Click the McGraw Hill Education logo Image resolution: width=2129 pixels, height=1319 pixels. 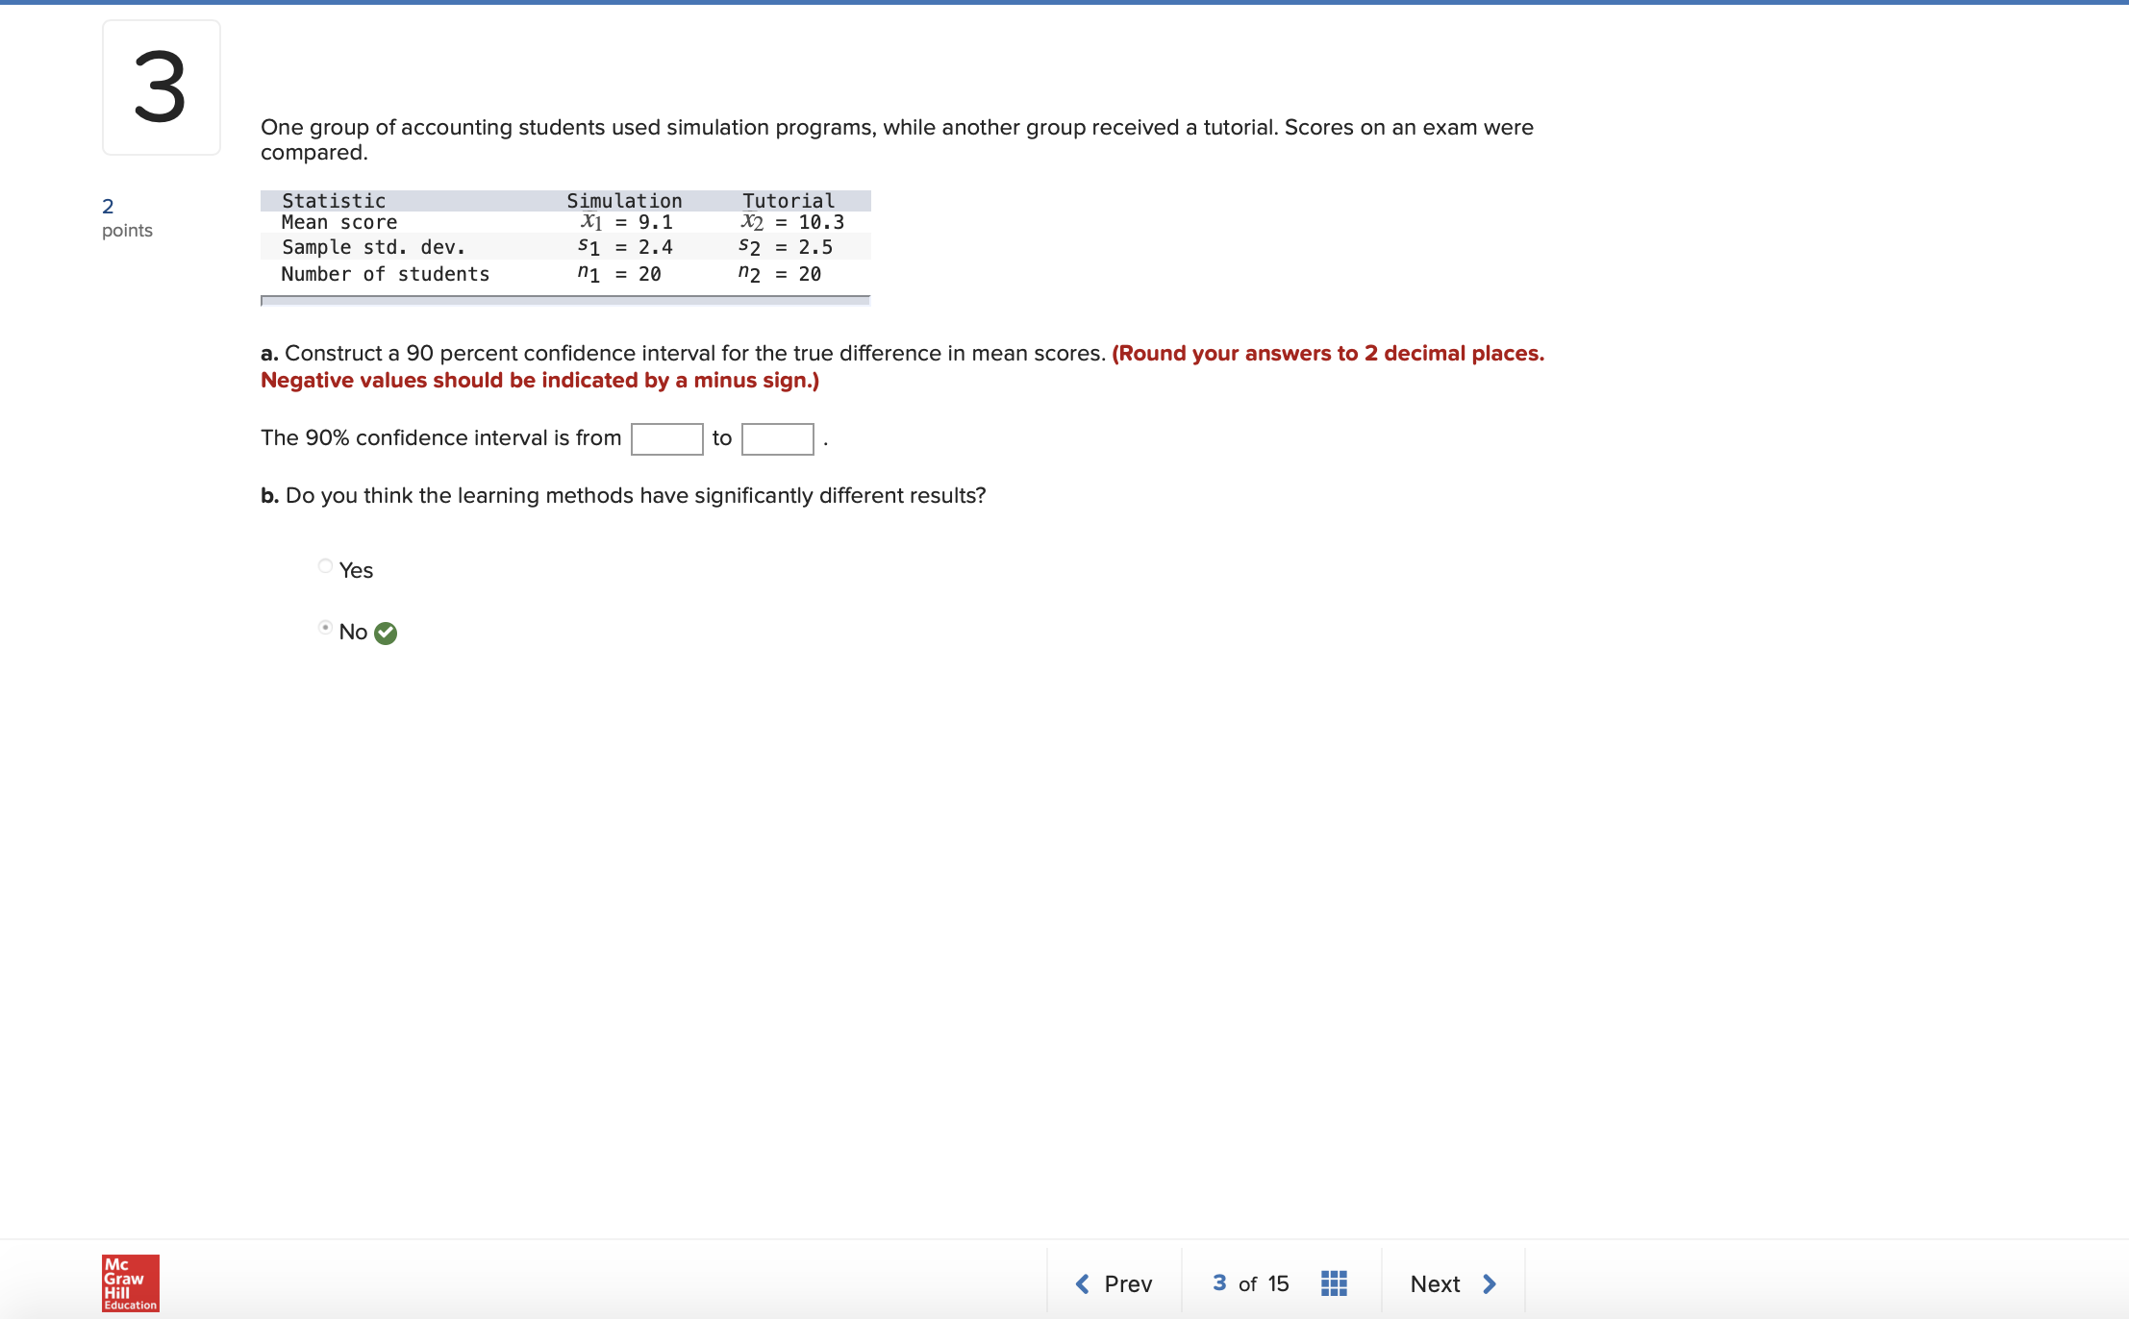point(130,1282)
